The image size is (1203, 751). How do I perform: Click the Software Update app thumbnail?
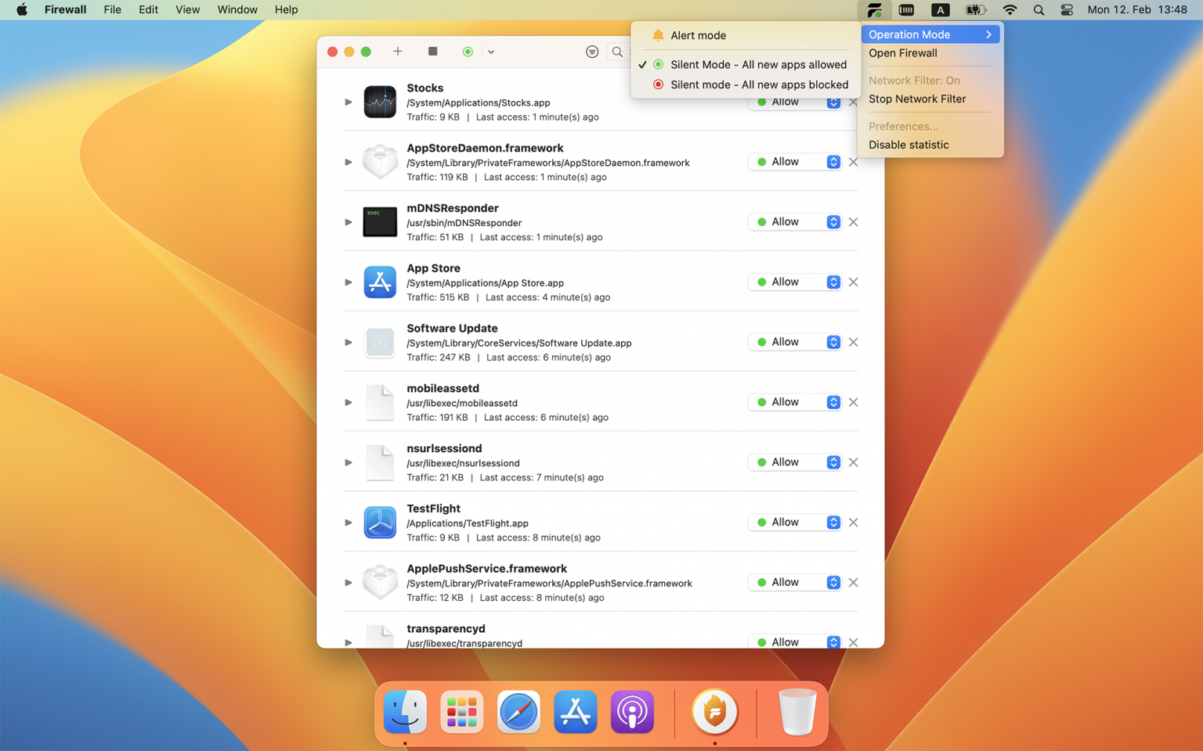(x=380, y=342)
